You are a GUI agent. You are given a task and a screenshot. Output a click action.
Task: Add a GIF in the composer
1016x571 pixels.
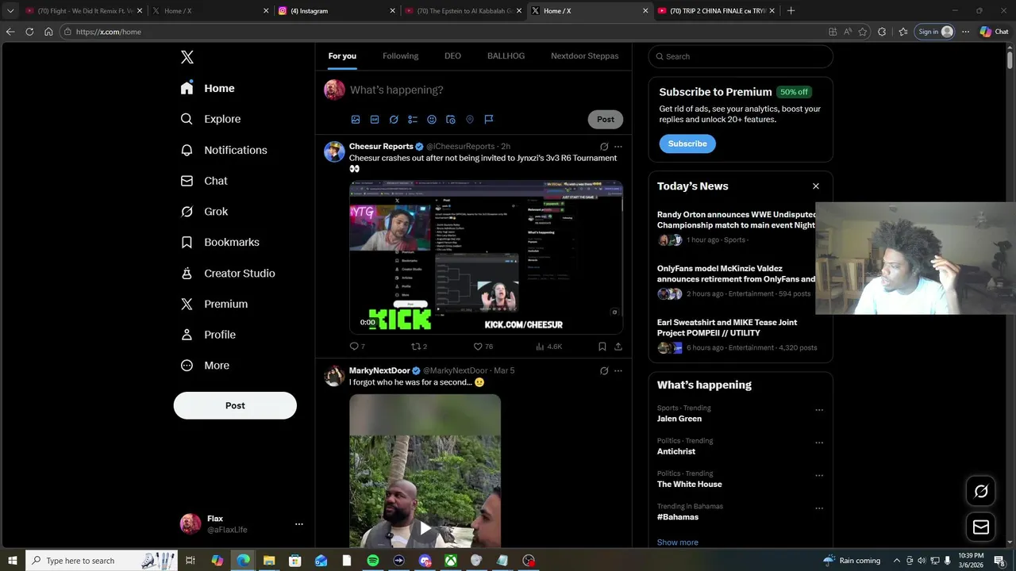375,120
